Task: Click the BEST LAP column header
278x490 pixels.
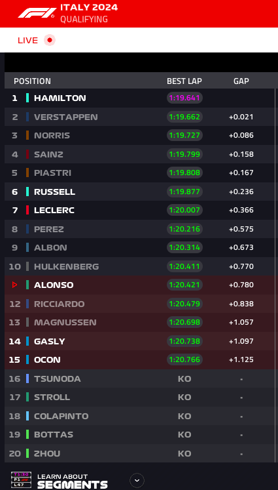Action: click(x=184, y=81)
